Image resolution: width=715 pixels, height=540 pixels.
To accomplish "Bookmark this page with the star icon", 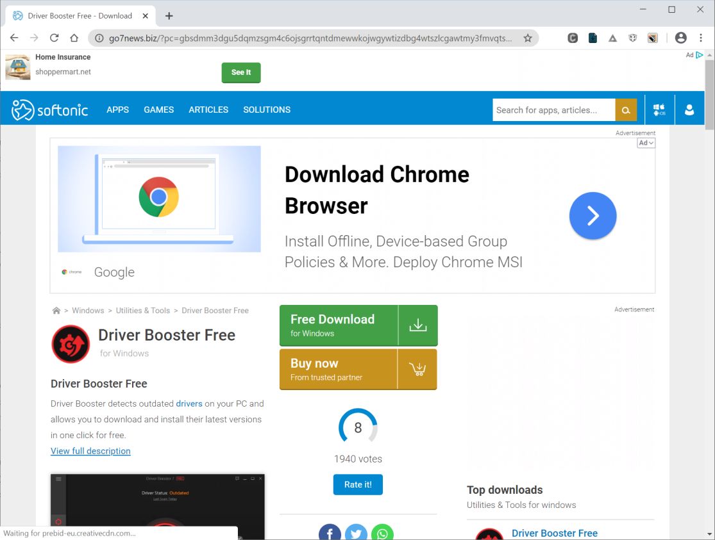I will (528, 38).
